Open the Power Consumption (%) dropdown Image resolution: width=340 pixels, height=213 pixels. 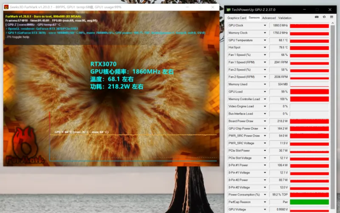[x=265, y=195]
